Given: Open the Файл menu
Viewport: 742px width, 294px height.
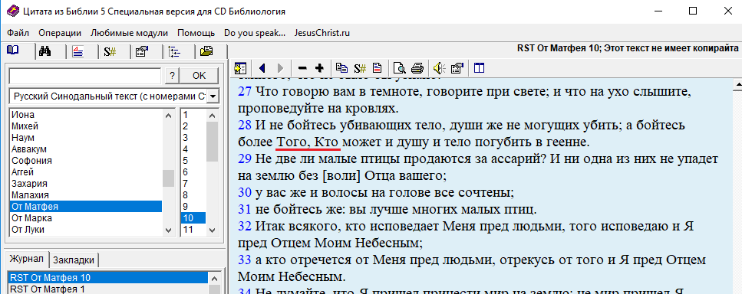Looking at the screenshot, I should coord(18,33).
